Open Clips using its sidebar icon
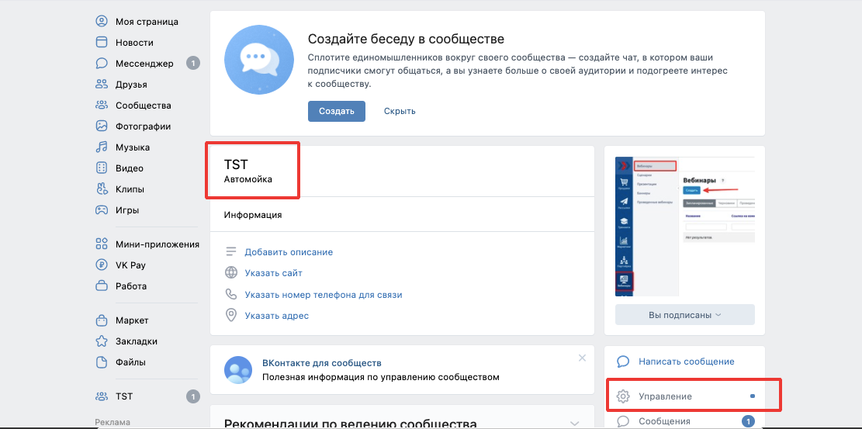Image resolution: width=862 pixels, height=429 pixels. coord(102,189)
